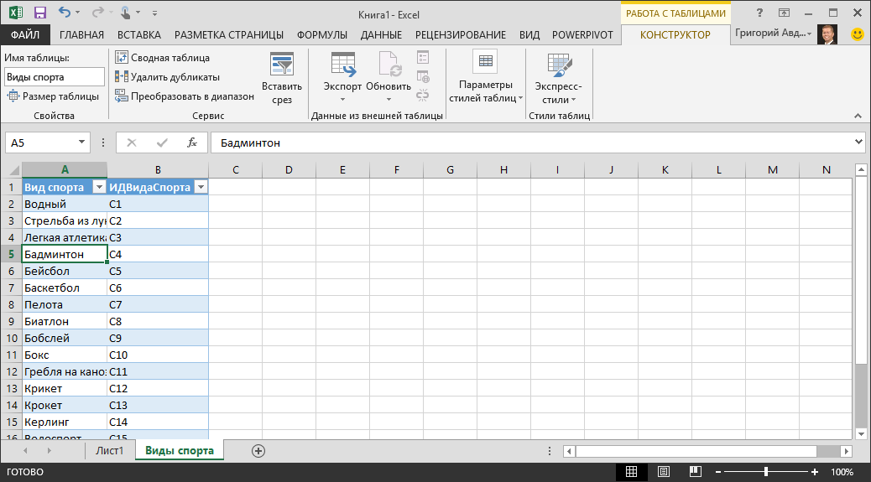Click the Insert Slicer (Вставить срез) icon

point(282,66)
